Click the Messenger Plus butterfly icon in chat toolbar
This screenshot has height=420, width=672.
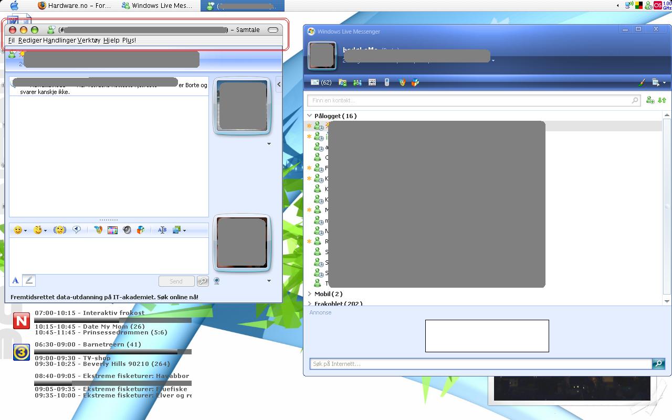coord(98,230)
